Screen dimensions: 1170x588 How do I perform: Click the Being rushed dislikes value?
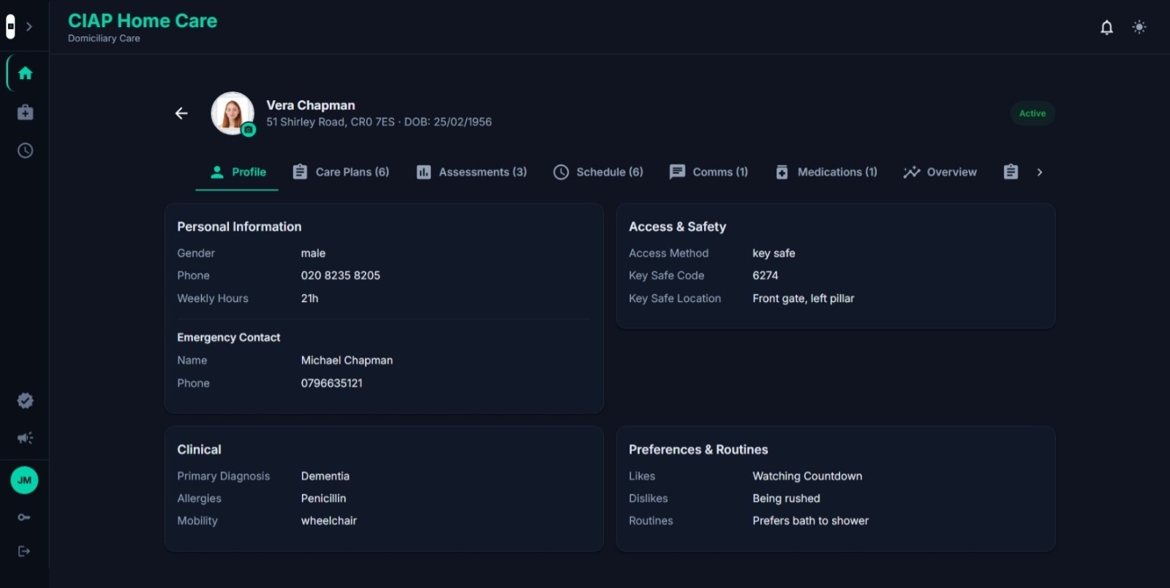tap(786, 499)
